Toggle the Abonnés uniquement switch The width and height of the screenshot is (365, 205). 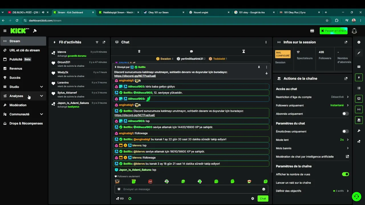345,114
